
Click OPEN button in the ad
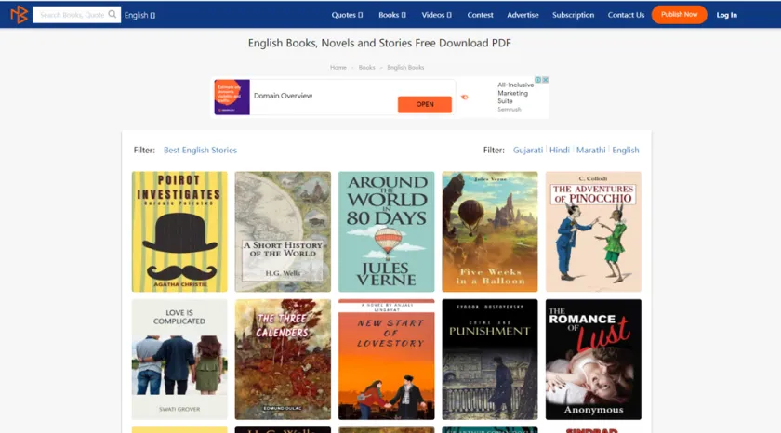(x=425, y=104)
